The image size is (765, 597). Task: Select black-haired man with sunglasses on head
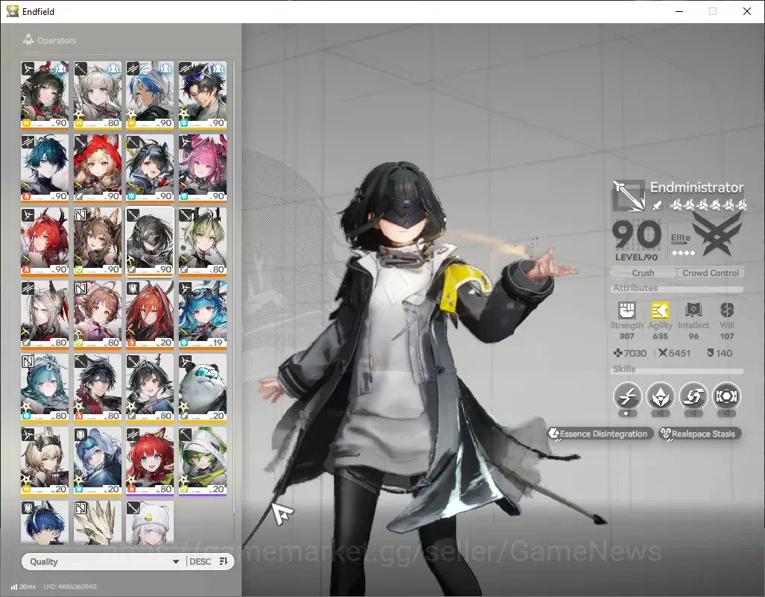click(203, 96)
